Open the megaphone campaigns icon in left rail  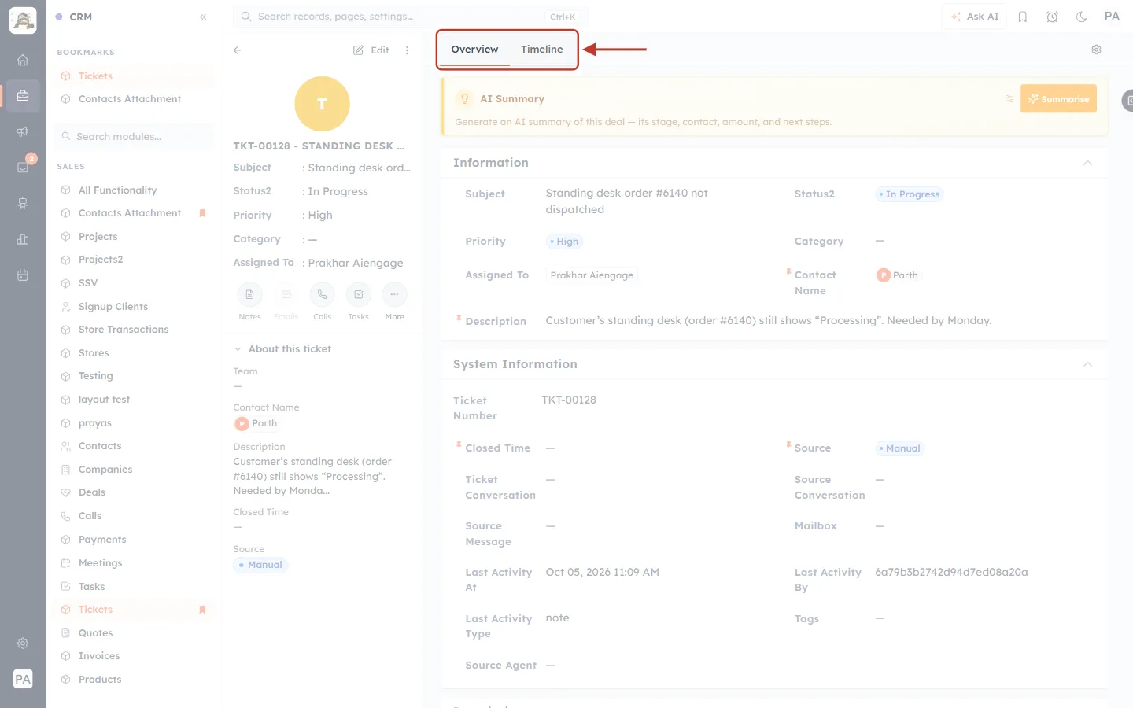pyautogui.click(x=23, y=131)
